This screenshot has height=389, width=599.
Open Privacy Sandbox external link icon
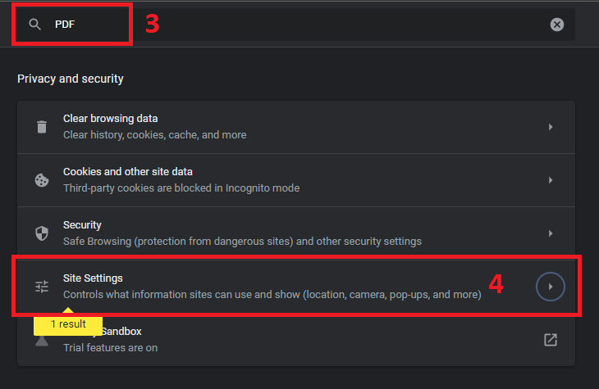(551, 340)
